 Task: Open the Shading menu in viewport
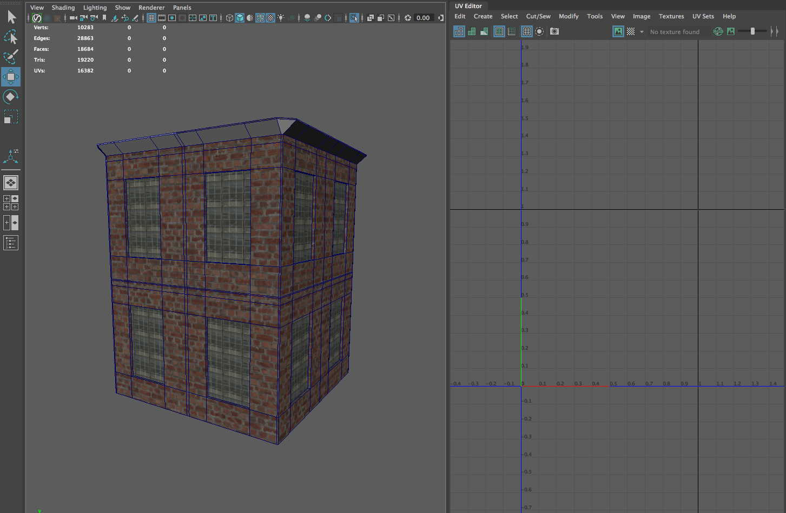click(x=63, y=8)
